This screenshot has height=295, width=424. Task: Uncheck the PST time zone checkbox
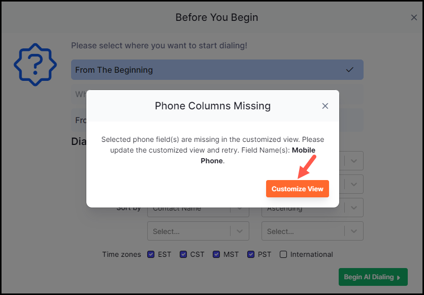pyautogui.click(x=251, y=254)
